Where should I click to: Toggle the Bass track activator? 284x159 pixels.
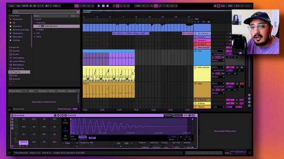(230, 83)
